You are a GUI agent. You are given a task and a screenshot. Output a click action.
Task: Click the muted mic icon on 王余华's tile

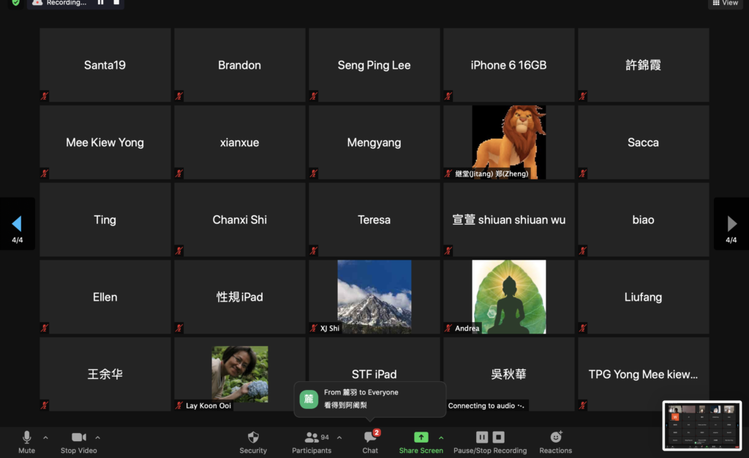point(45,405)
